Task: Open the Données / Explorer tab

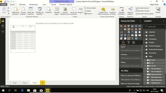Action: pyautogui.click(x=66, y=5)
